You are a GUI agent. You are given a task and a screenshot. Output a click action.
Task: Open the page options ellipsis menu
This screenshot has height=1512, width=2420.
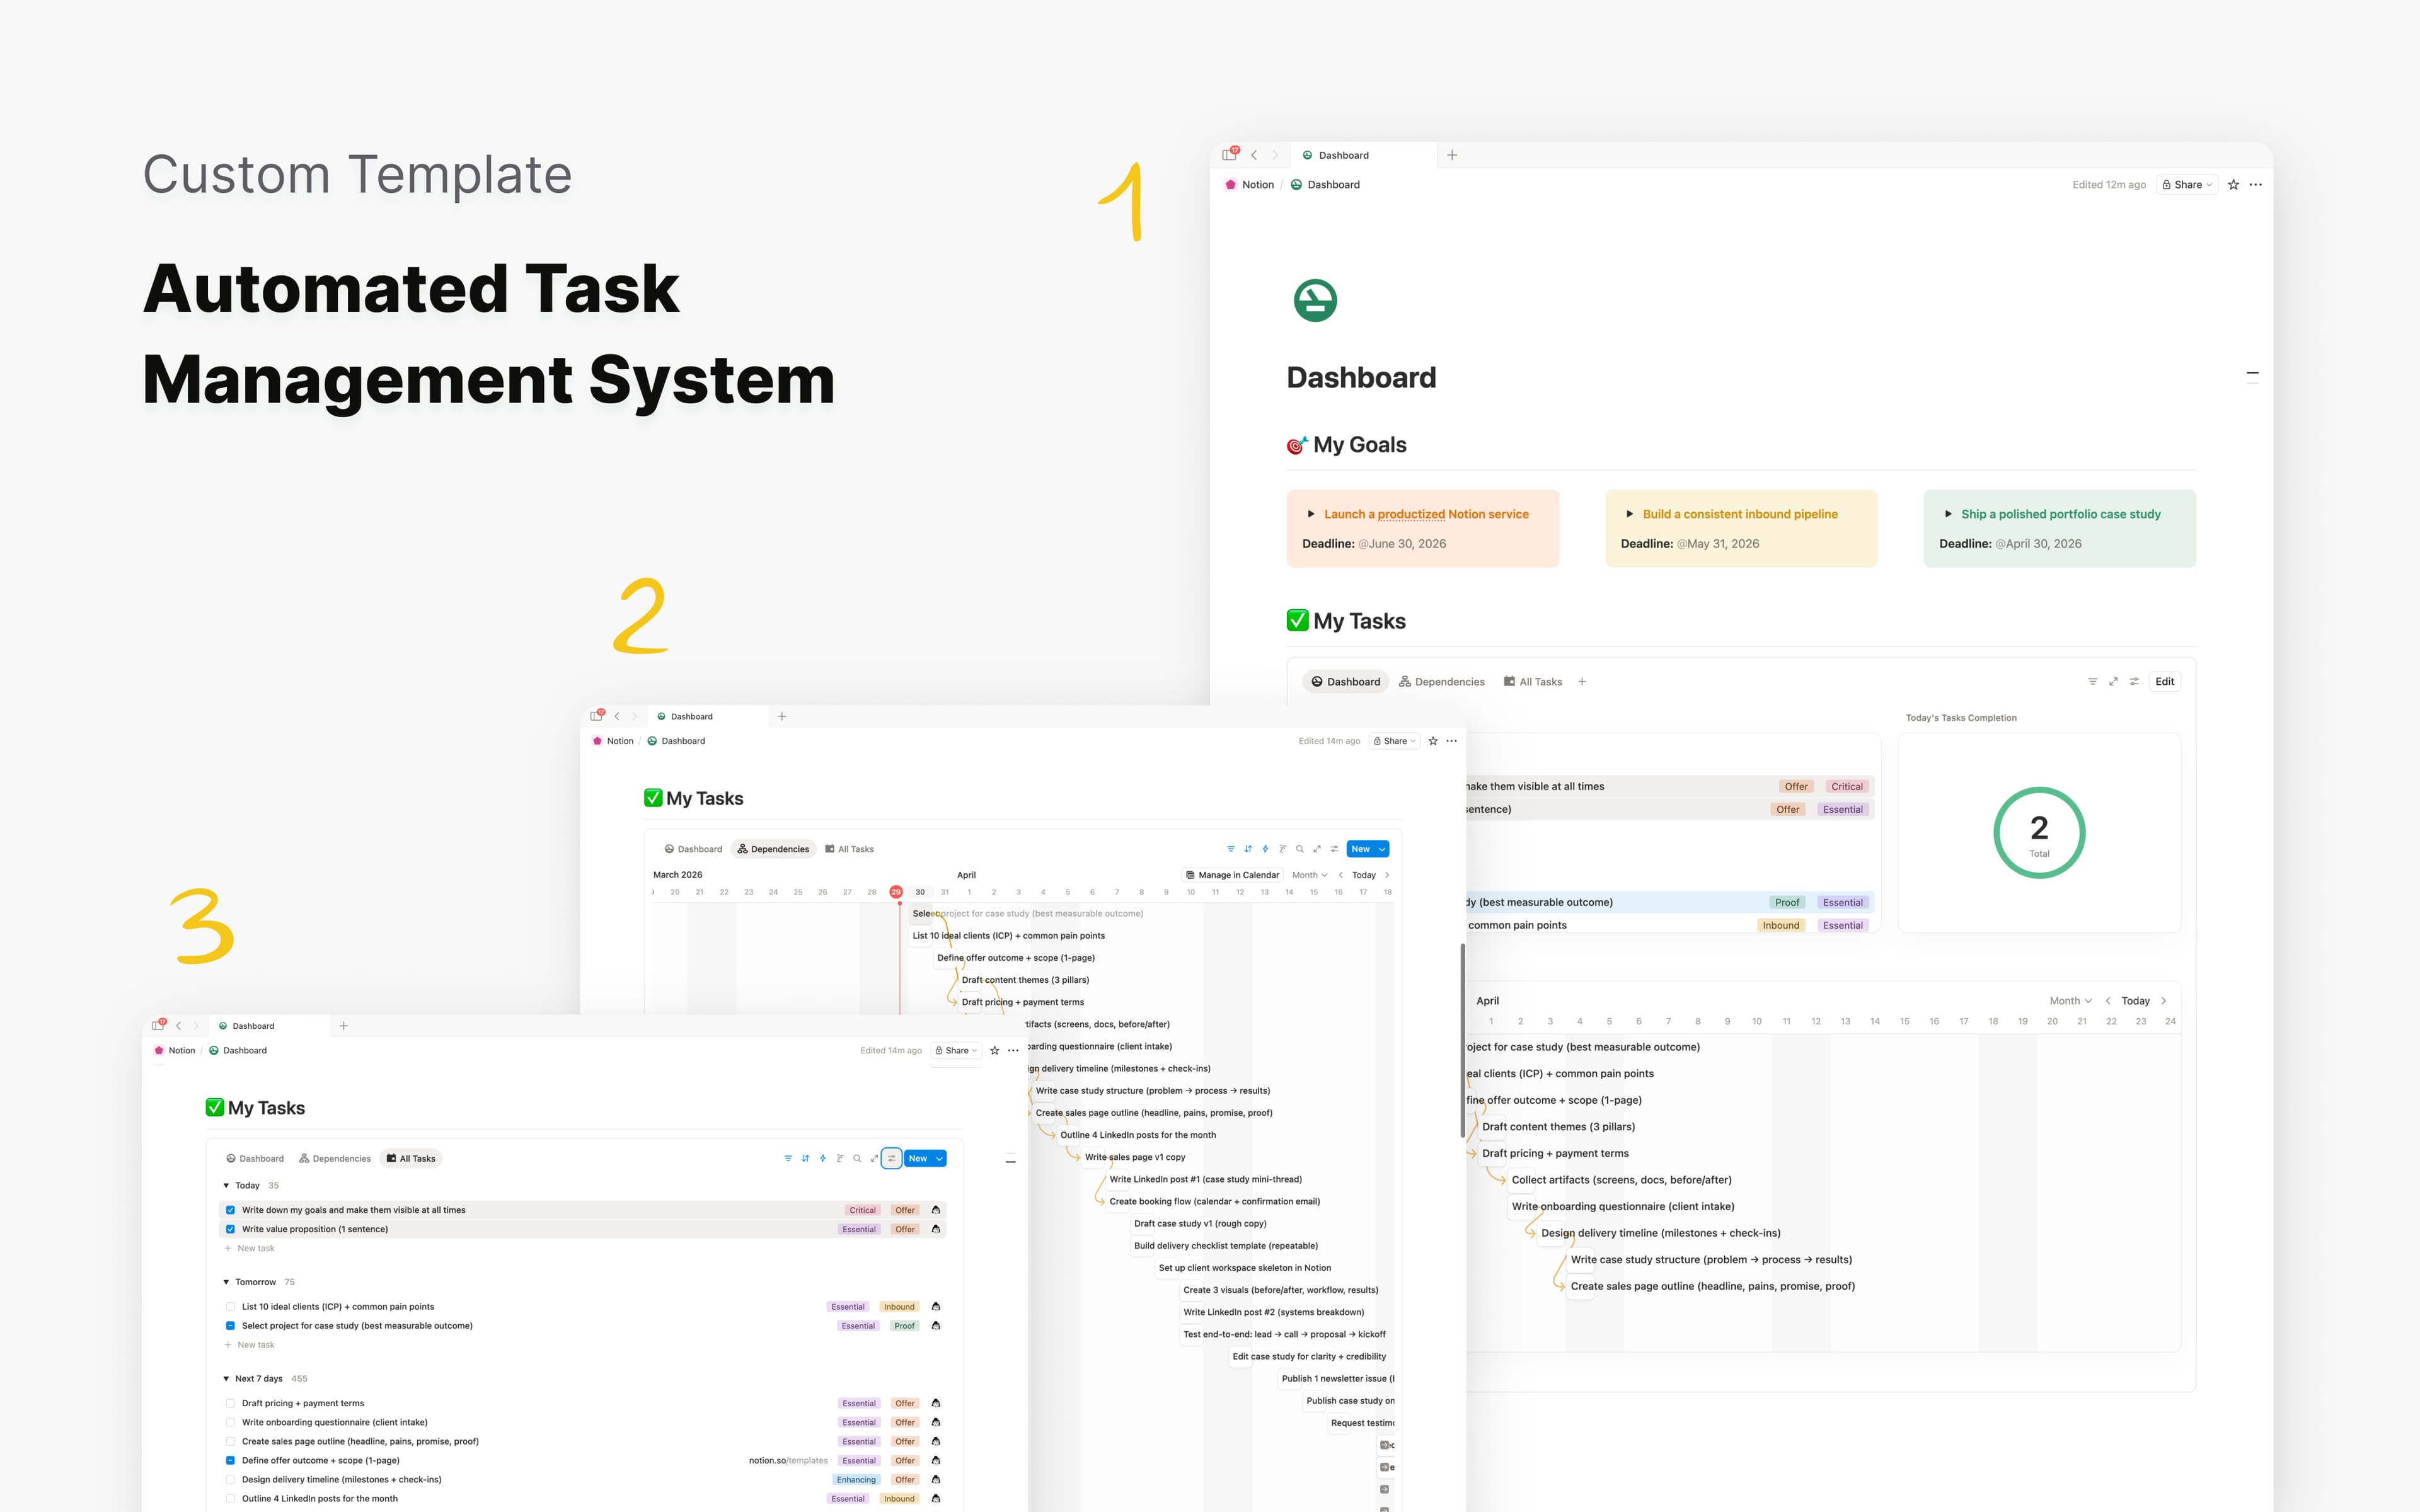click(2255, 184)
